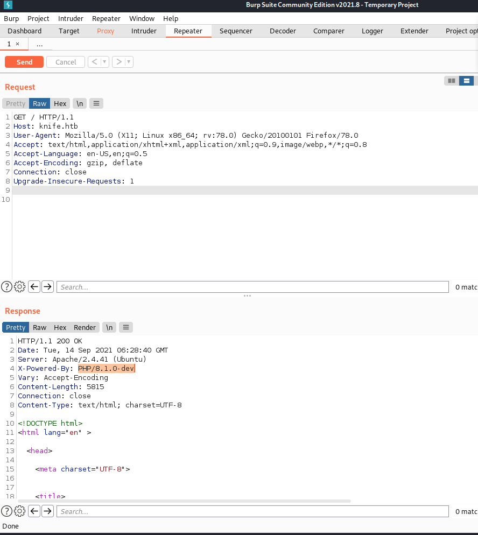This screenshot has width=478, height=535.
Task: Go to next response search match
Action: (48, 511)
